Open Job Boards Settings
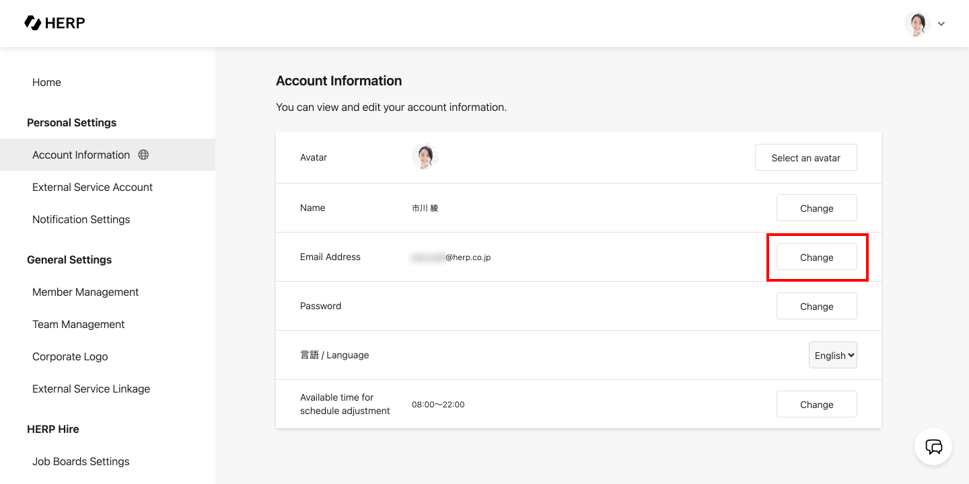969x484 pixels. point(81,461)
